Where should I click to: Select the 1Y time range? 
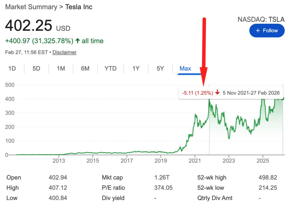pos(136,68)
